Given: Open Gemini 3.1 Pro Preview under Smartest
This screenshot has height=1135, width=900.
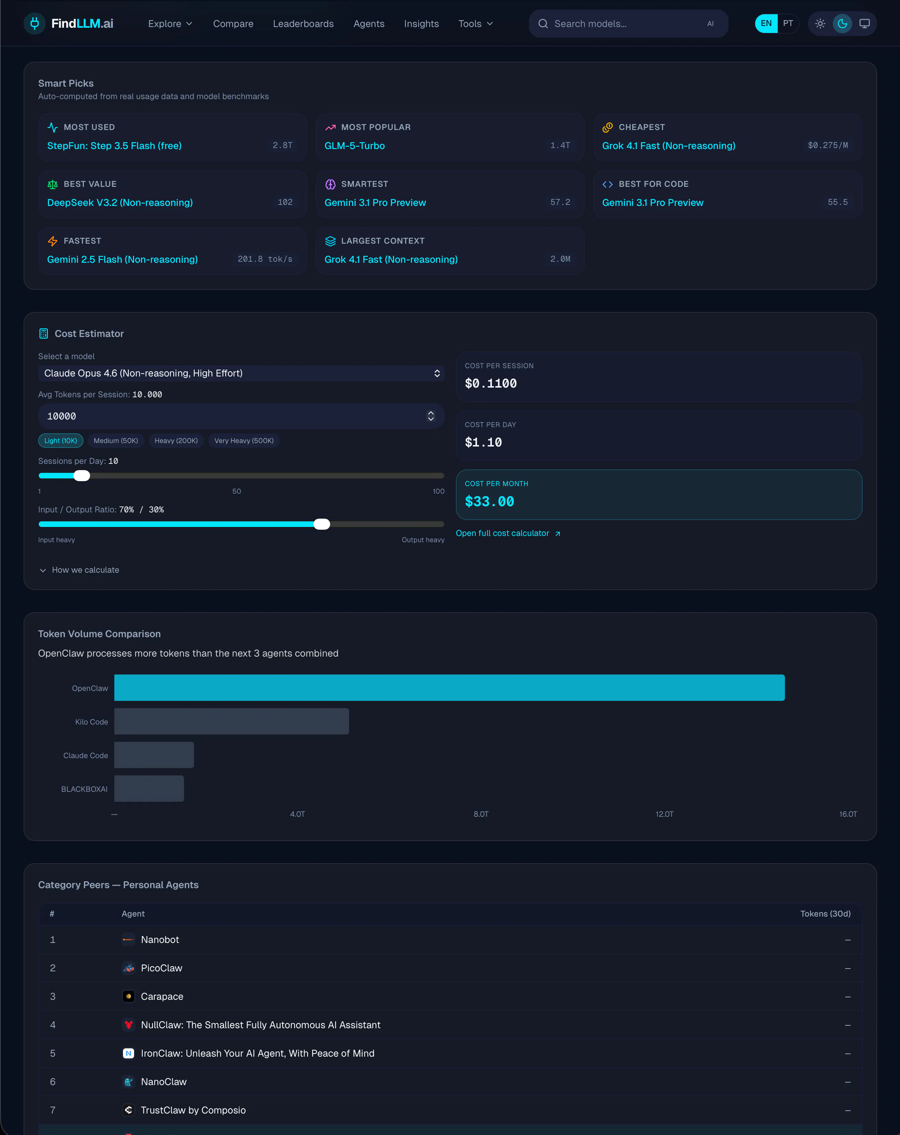Looking at the screenshot, I should pos(375,203).
